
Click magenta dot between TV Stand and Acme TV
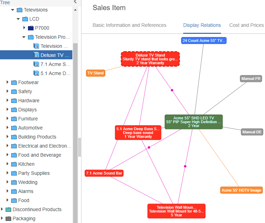[172, 90]
